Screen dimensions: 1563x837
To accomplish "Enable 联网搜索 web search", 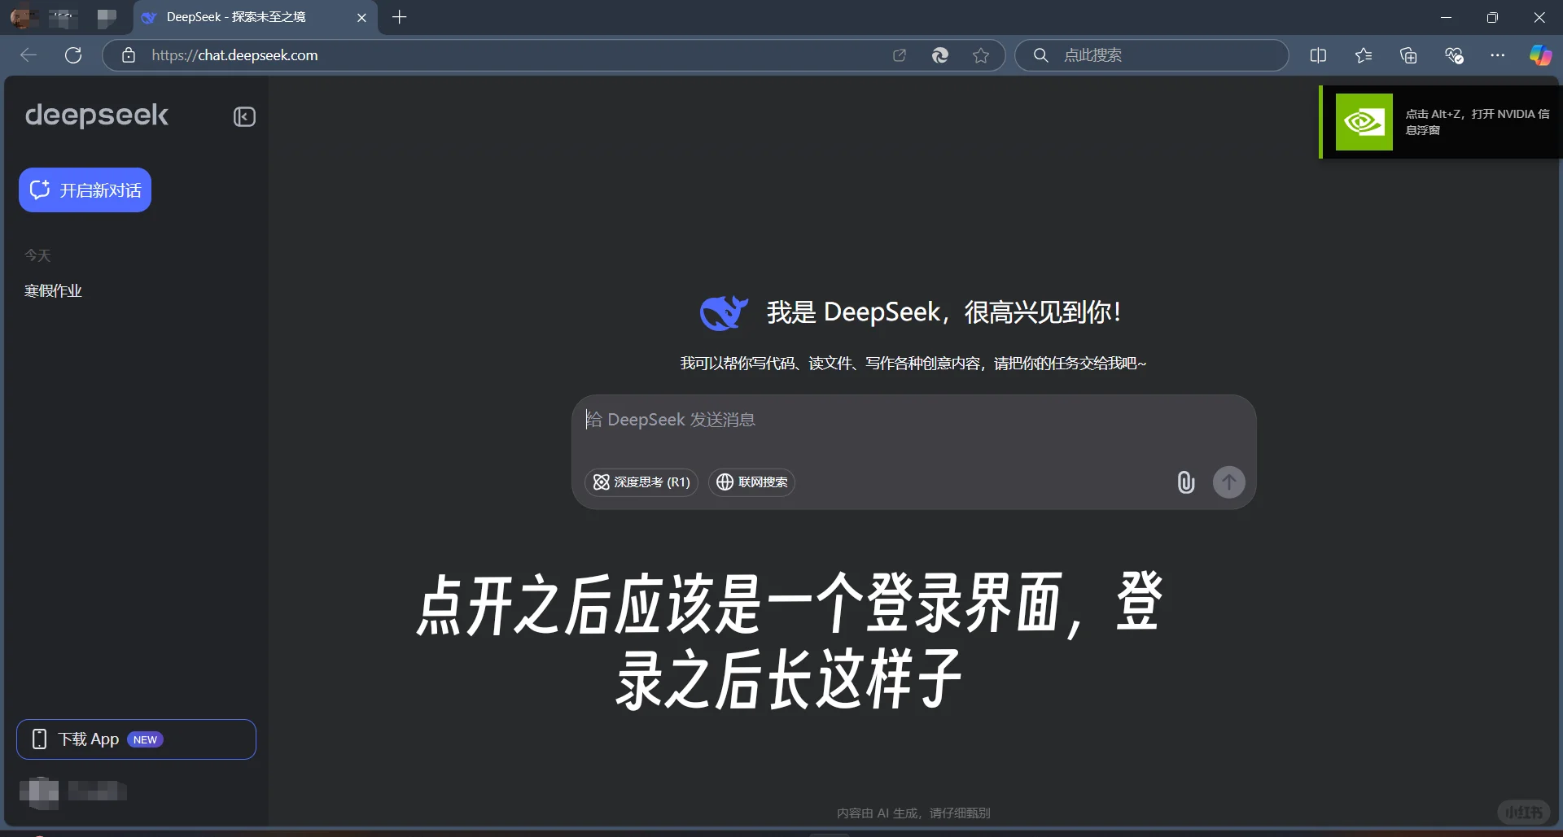I will [x=751, y=482].
